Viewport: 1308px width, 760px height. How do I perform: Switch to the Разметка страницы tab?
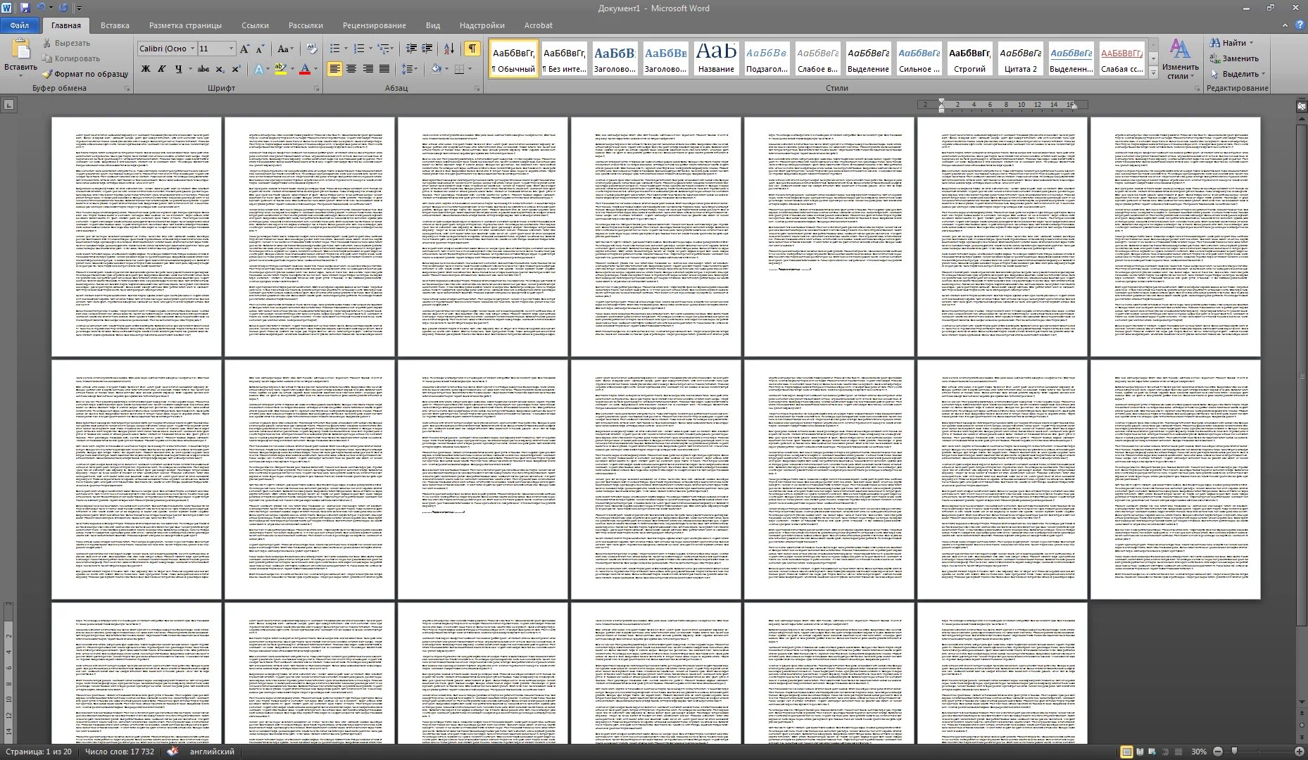point(185,25)
